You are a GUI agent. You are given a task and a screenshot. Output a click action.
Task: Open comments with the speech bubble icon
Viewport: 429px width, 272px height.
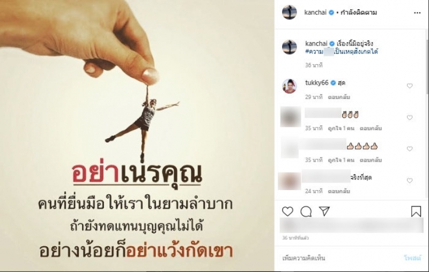pos(306,211)
